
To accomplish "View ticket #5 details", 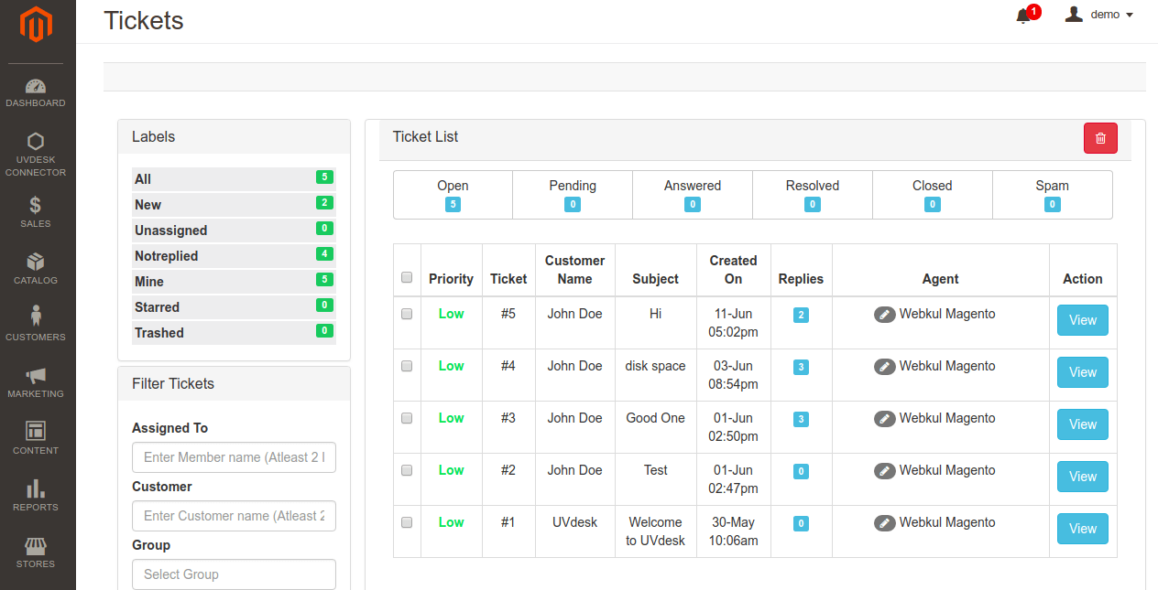I will point(1083,320).
